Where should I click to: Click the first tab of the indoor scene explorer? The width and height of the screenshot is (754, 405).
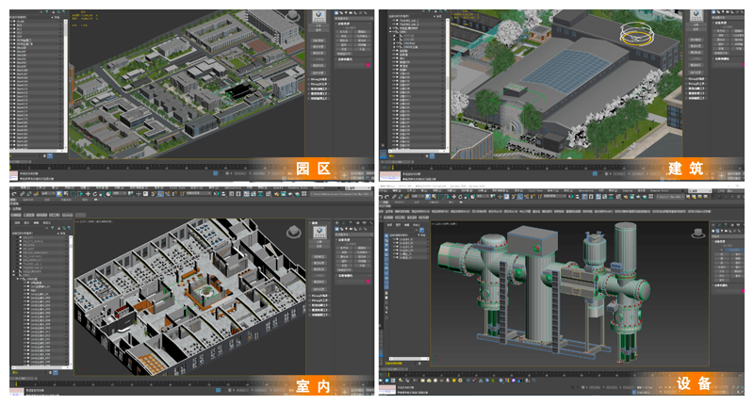[17, 223]
